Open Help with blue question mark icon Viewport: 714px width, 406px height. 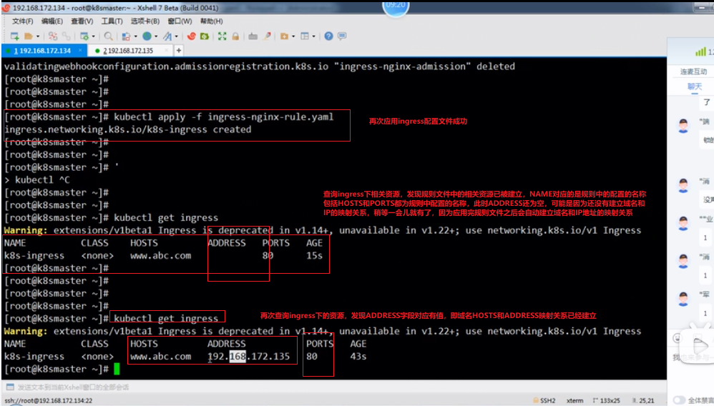[x=328, y=36]
